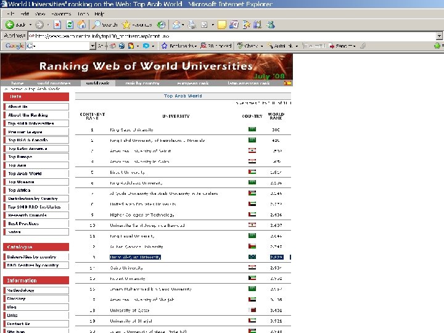
Task: Open the View menu
Action: coord(40,14)
